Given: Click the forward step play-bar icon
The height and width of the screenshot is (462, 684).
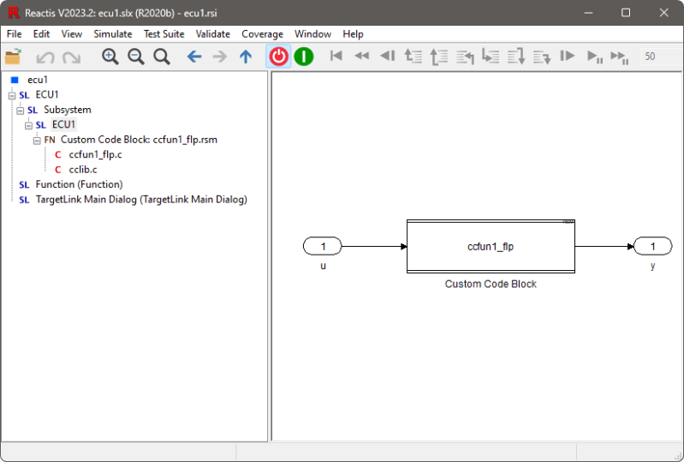Looking at the screenshot, I should click(567, 56).
